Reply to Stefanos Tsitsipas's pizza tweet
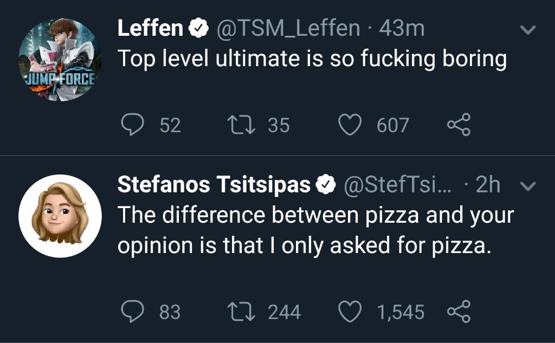555x343 pixels. click(x=131, y=312)
